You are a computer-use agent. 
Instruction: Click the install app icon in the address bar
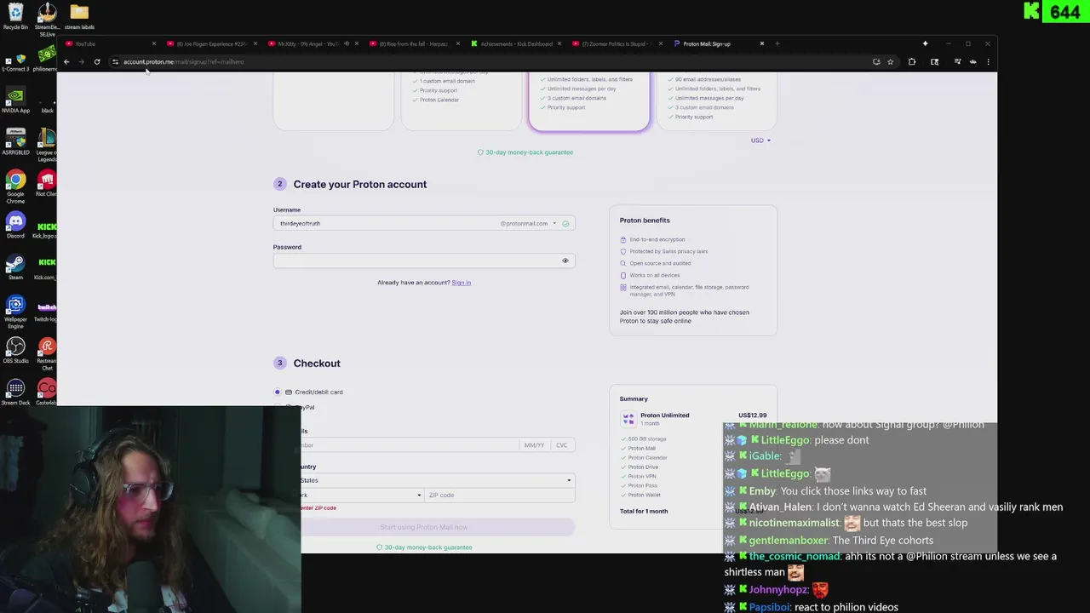tap(876, 61)
